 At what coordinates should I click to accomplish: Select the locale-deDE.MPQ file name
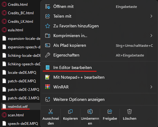point(22,73)
